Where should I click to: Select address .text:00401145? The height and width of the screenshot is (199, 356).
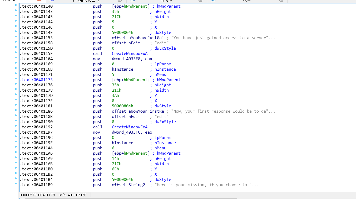tap(36, 17)
